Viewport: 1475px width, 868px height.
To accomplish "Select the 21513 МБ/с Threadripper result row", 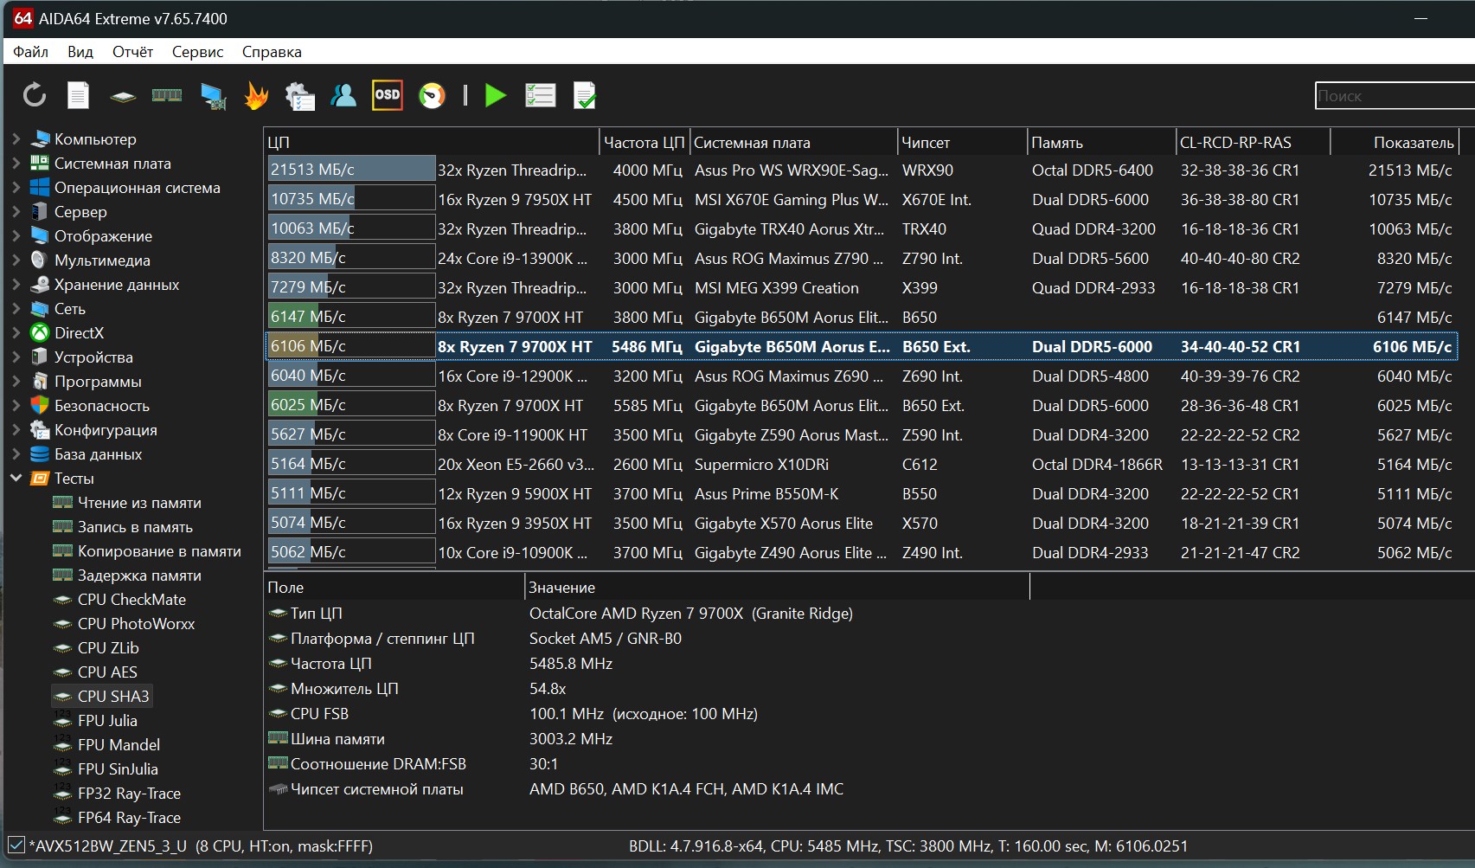I will [x=861, y=170].
